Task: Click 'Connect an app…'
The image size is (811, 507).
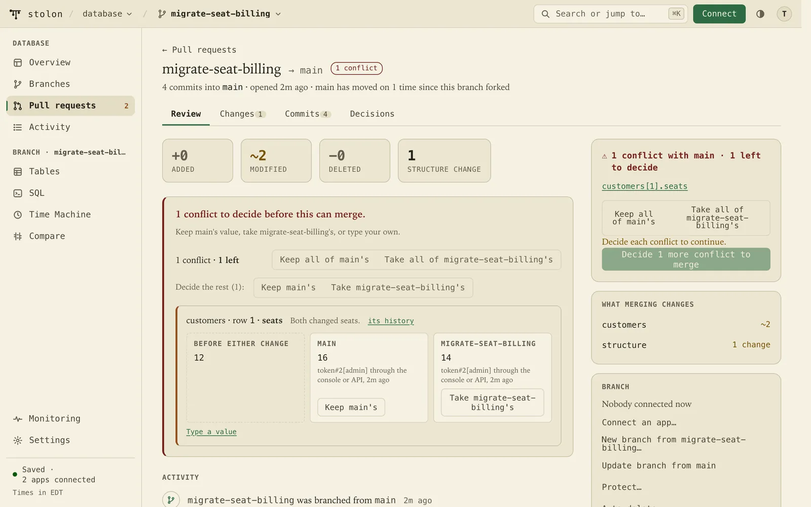Action: [639, 422]
